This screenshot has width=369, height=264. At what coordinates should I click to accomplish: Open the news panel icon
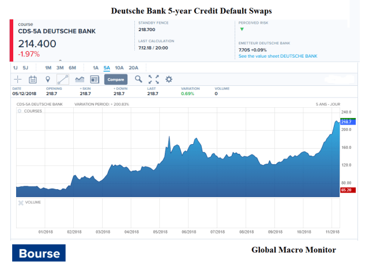point(94,79)
